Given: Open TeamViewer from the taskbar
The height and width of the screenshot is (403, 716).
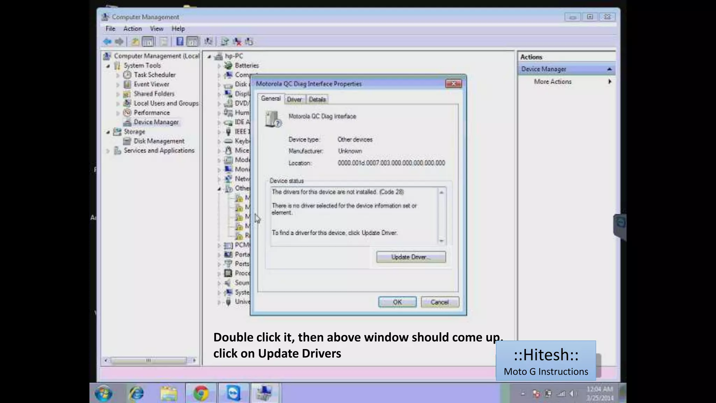Looking at the screenshot, I should coord(233,393).
